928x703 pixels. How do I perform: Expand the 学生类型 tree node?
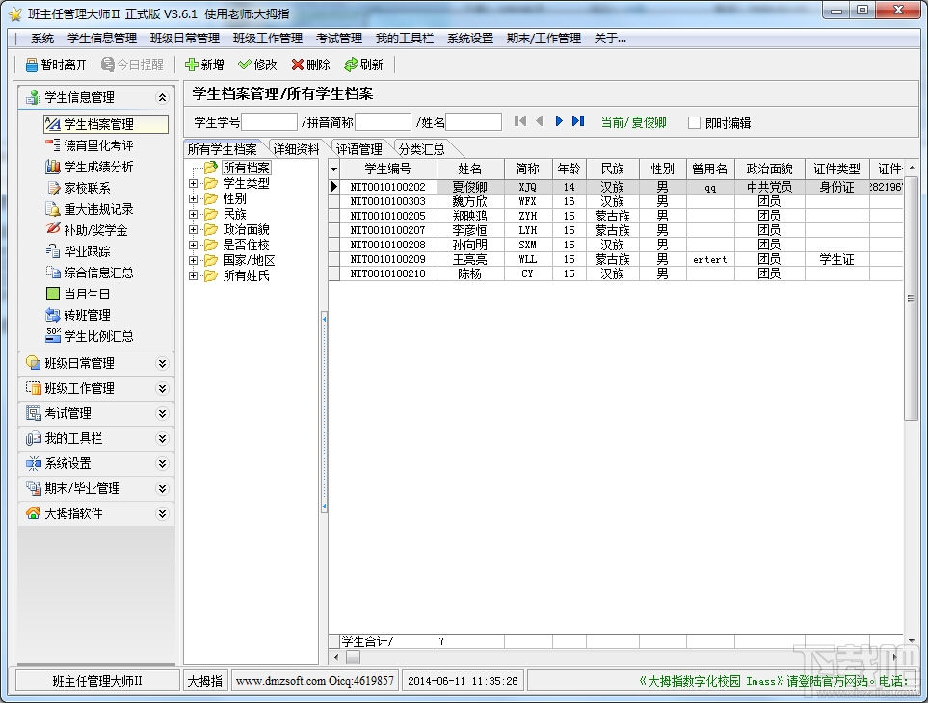tap(193, 184)
